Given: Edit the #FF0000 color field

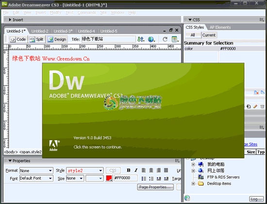Looking at the screenshot, I should [126, 178].
